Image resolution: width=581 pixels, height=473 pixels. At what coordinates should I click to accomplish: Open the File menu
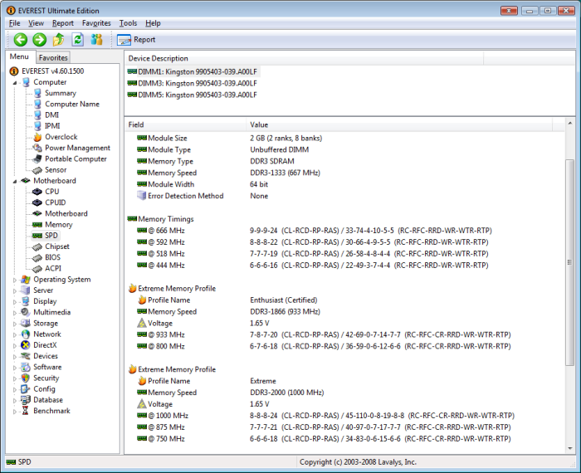click(14, 23)
